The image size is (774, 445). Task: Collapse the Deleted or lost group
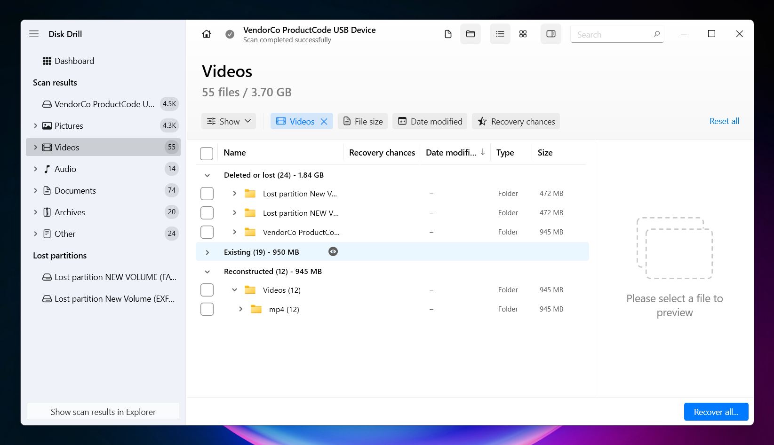coord(207,175)
